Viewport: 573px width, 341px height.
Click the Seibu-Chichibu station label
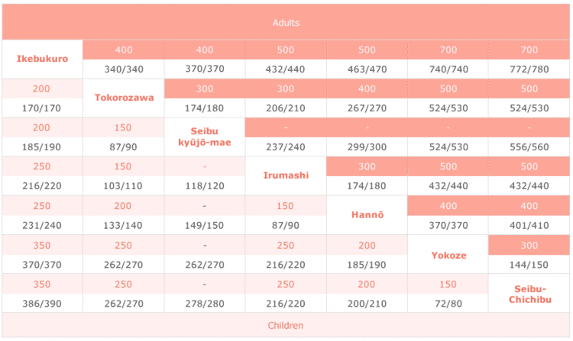point(529,294)
